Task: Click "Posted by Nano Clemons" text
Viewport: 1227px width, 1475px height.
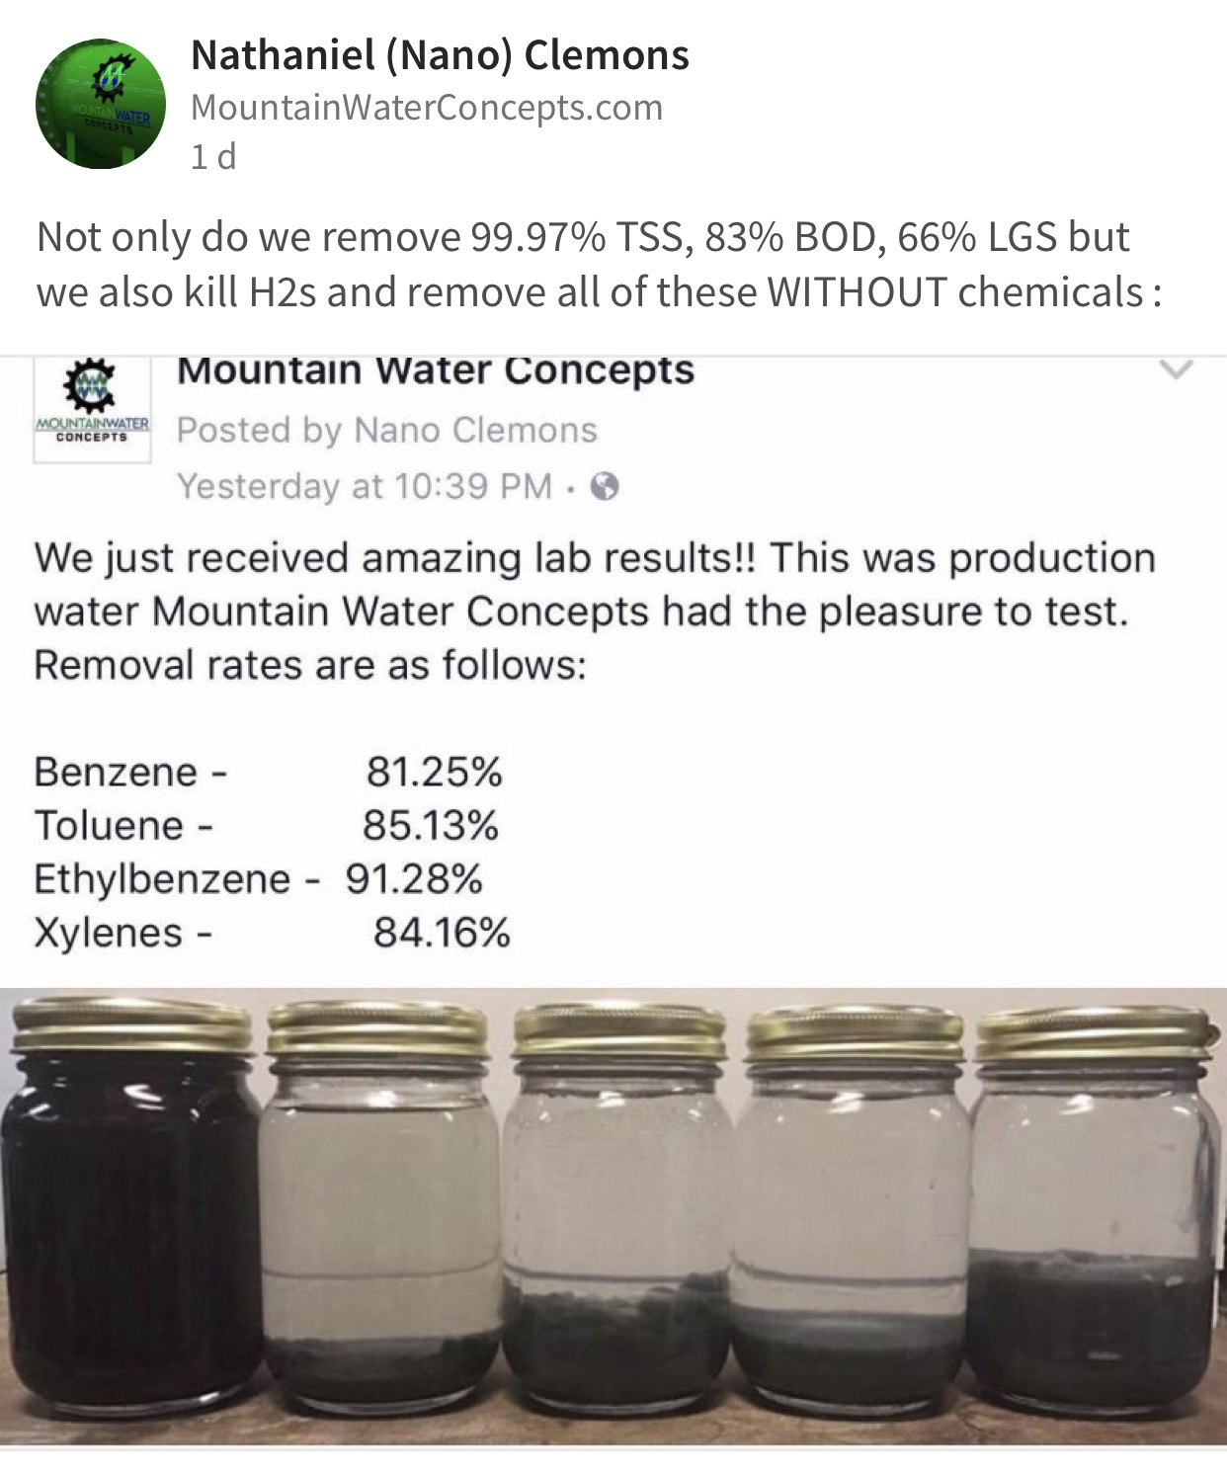Action: point(386,430)
